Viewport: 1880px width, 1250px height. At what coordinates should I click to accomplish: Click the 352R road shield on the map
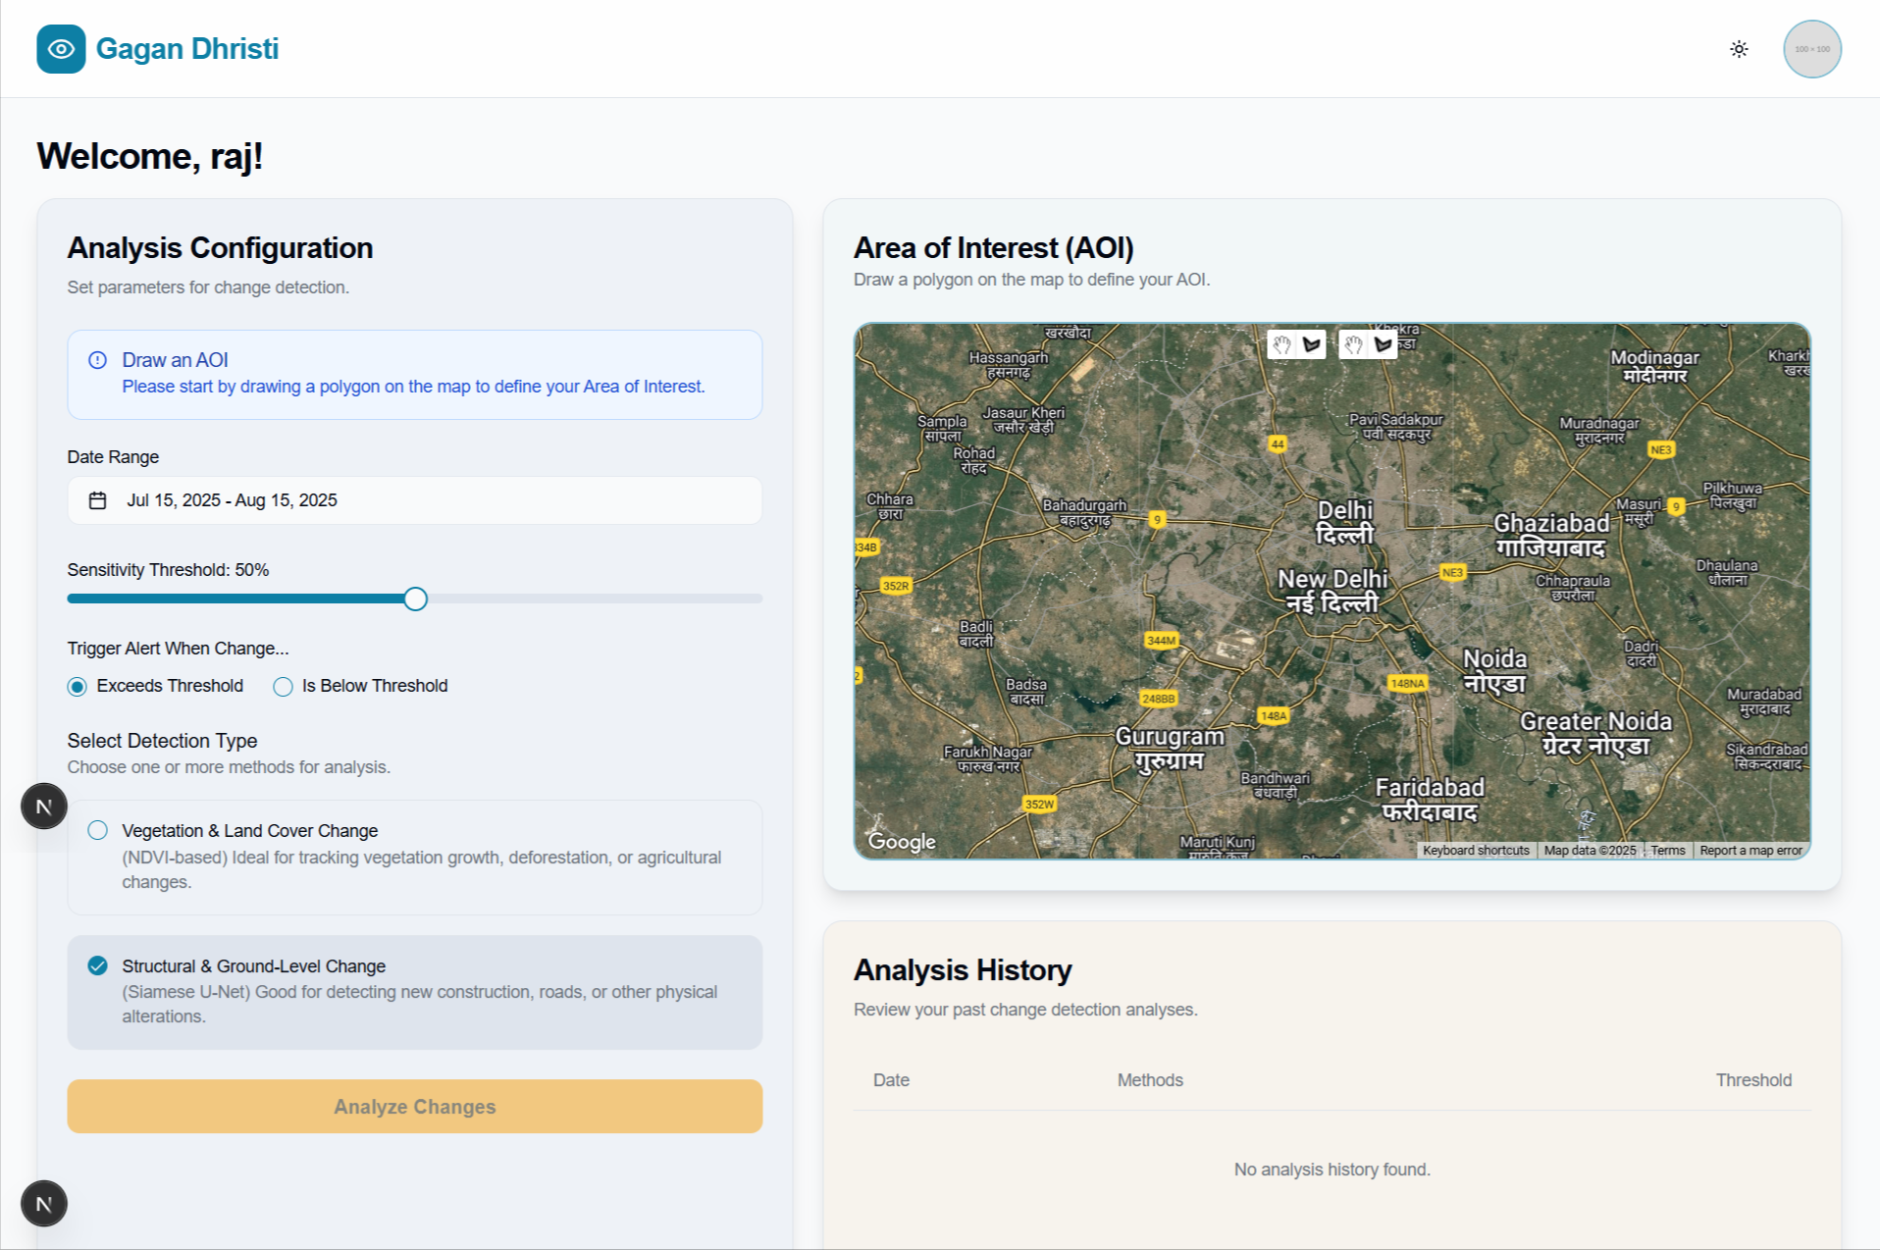click(896, 586)
